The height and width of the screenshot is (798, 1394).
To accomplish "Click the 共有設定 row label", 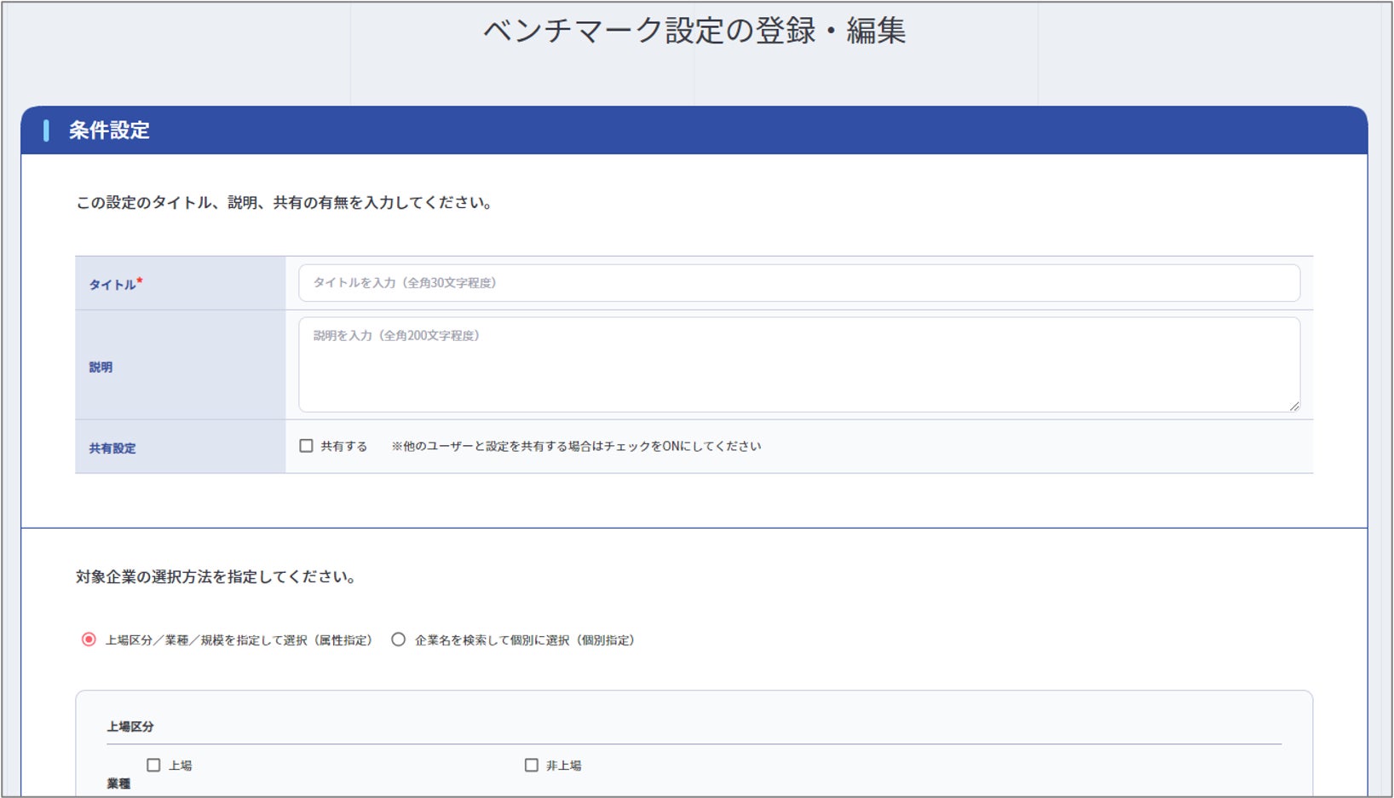I will click(x=112, y=448).
